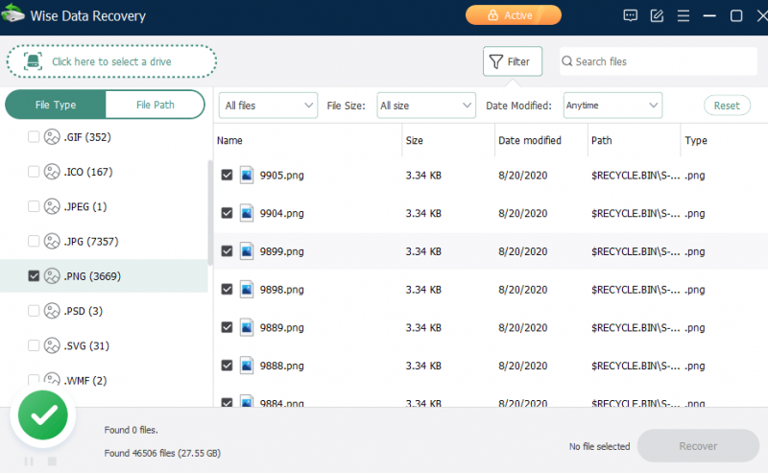Uncheck the 9905.png file checkbox
This screenshot has height=473, width=768.
tap(227, 175)
